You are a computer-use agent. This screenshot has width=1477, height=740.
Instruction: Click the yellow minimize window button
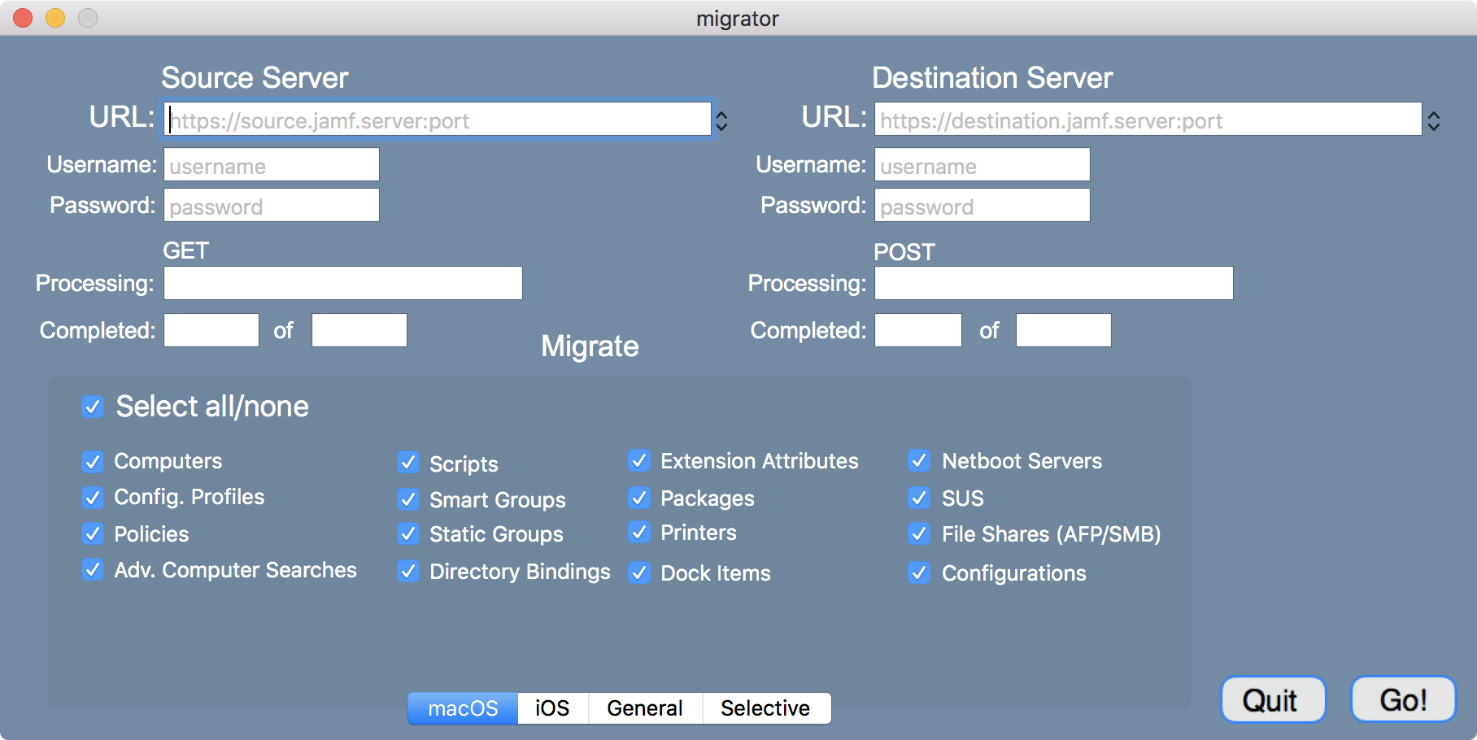click(55, 18)
